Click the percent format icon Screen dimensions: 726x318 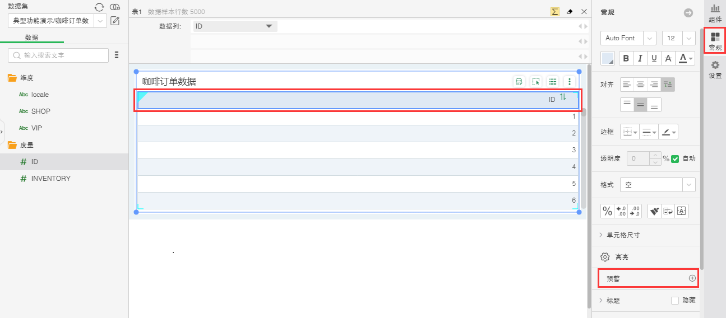[x=607, y=211]
